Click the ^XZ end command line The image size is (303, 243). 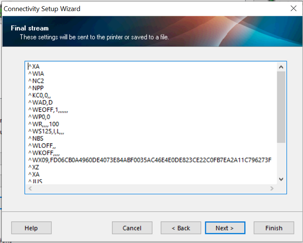point(34,167)
